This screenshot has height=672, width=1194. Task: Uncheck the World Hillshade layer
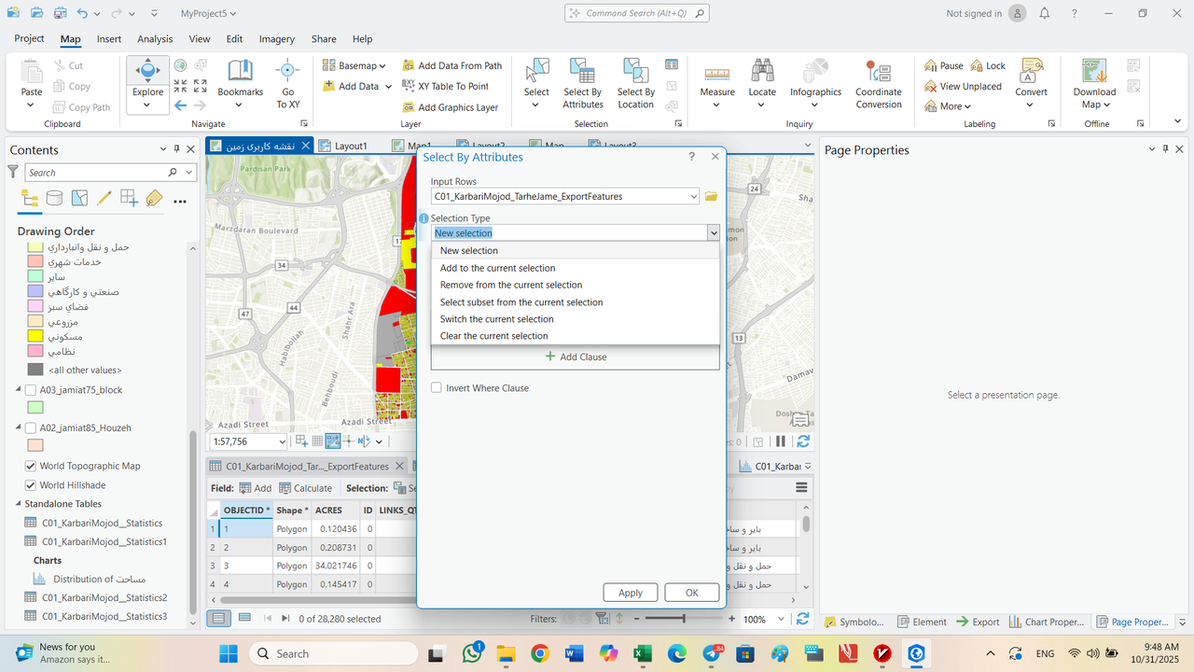click(31, 485)
